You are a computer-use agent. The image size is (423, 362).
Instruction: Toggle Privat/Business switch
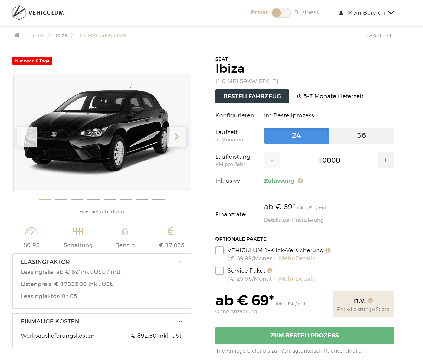point(281,13)
